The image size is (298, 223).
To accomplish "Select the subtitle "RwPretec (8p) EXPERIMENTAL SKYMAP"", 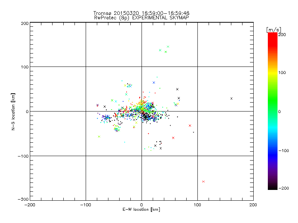I will coord(141,18).
